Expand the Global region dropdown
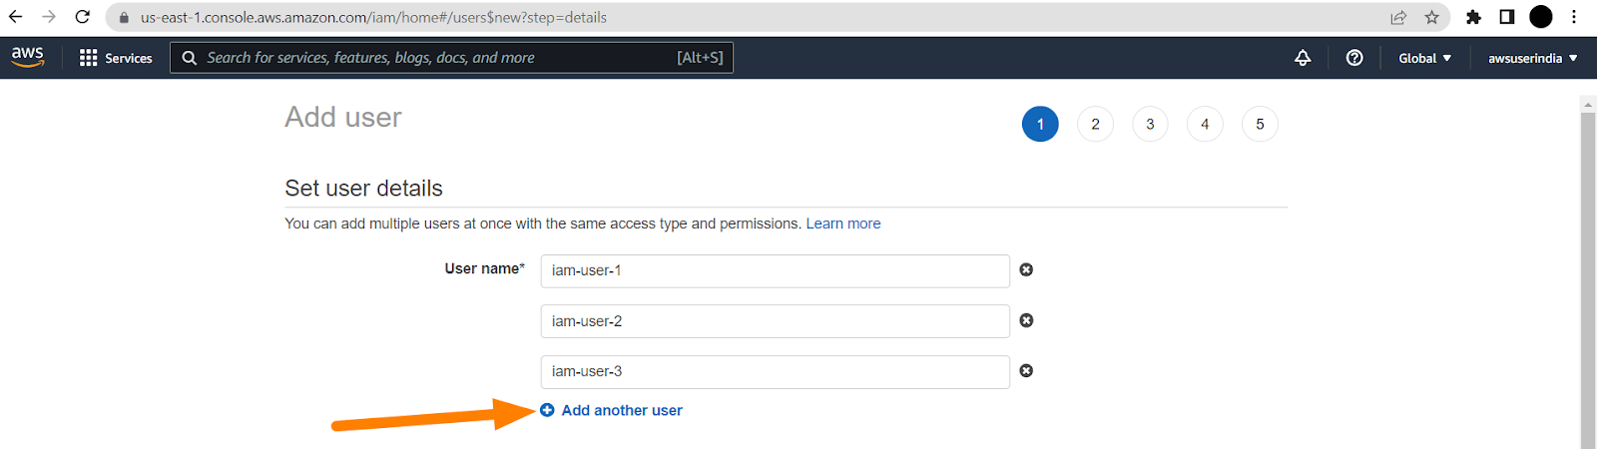This screenshot has width=1597, height=449. [x=1424, y=58]
